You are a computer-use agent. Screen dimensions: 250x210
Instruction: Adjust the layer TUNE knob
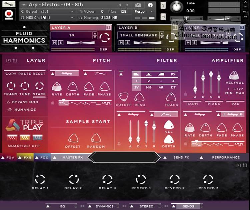click(x=25, y=86)
